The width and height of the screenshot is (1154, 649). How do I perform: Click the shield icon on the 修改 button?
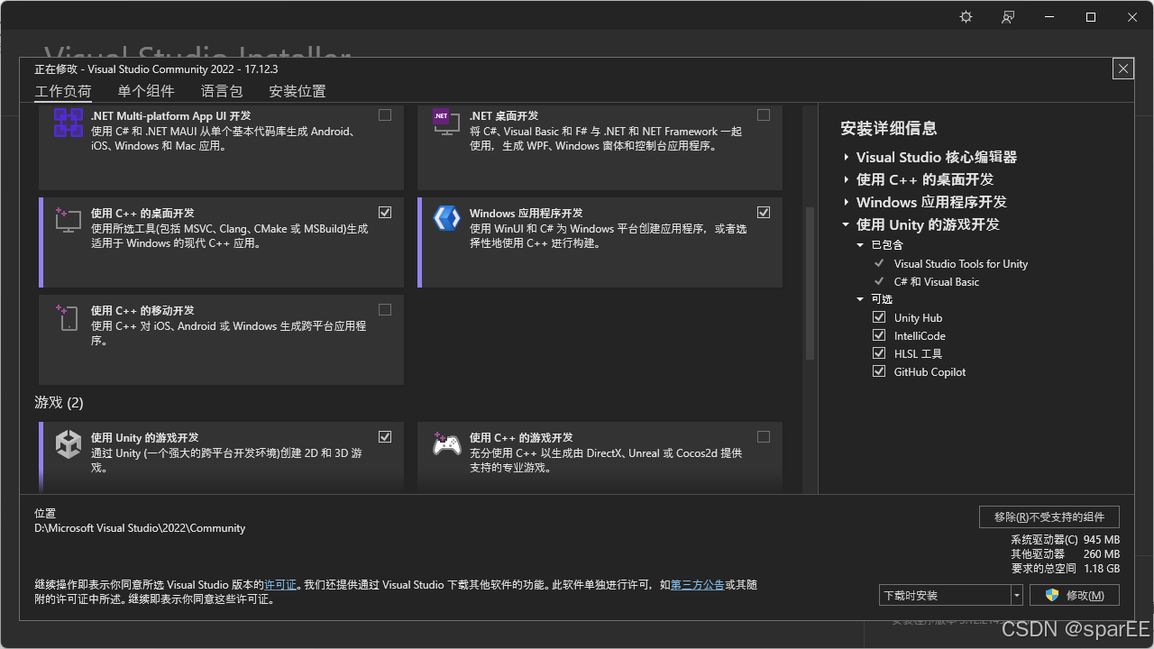point(1051,595)
